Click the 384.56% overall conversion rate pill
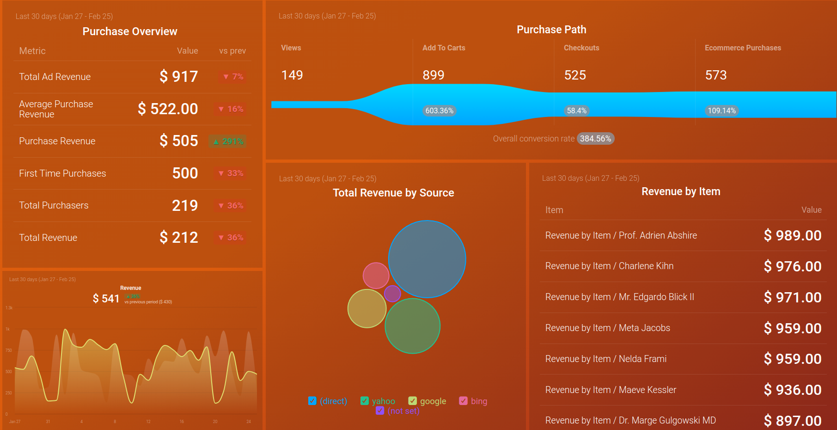The image size is (837, 430). [x=595, y=138]
